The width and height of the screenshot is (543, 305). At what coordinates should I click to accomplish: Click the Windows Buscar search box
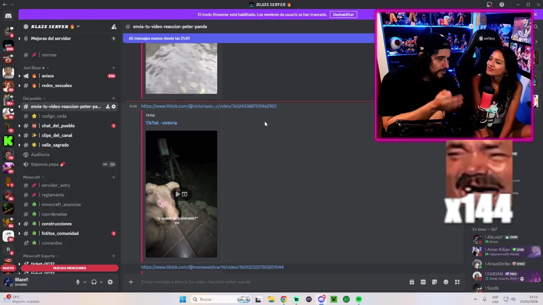click(x=221, y=299)
